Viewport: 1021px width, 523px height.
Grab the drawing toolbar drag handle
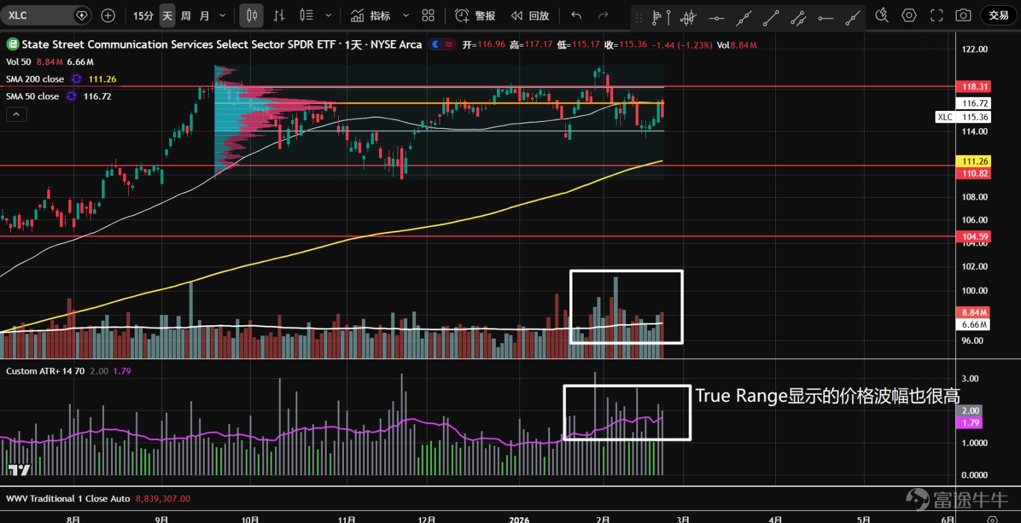[x=639, y=18]
